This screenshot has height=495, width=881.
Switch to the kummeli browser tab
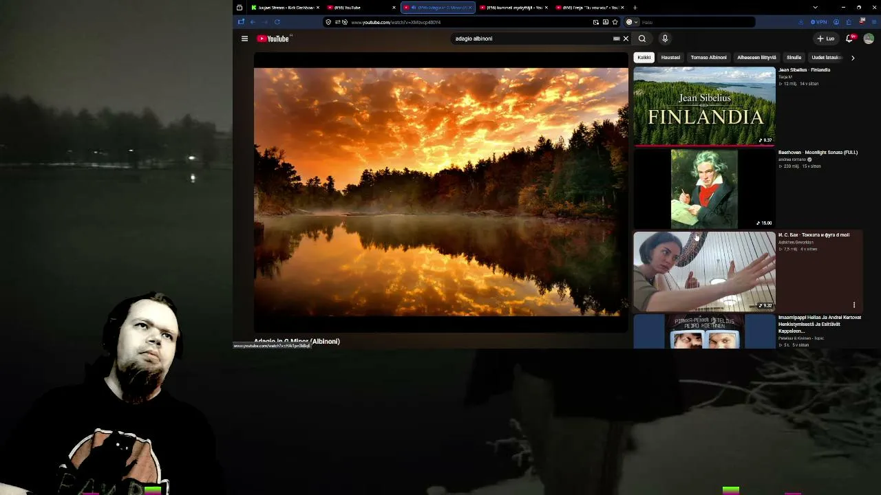point(512,8)
